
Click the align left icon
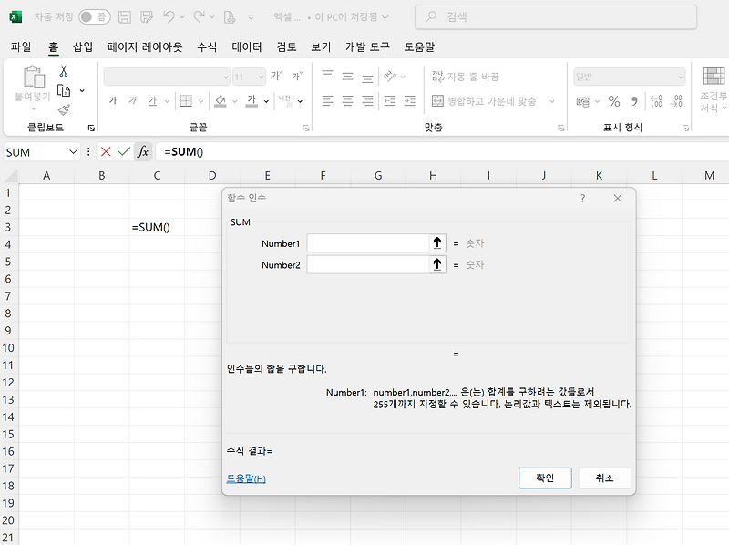pyautogui.click(x=327, y=101)
